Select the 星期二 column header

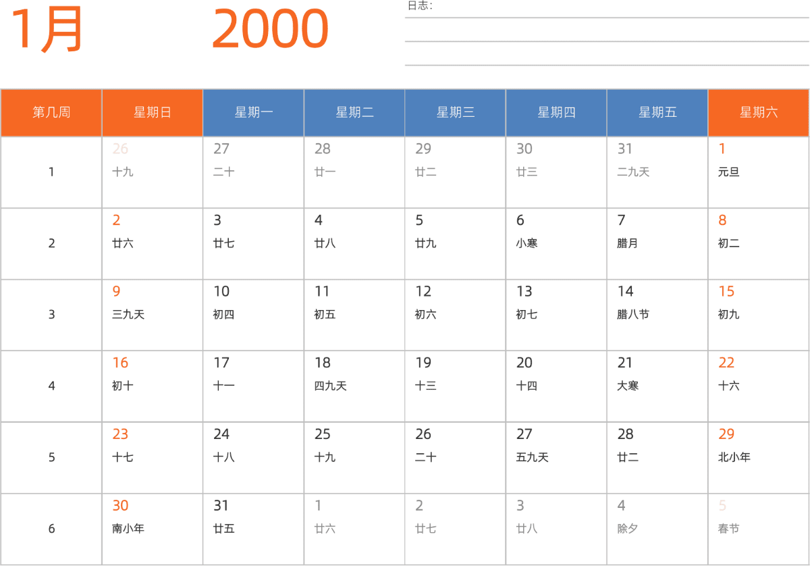354,113
